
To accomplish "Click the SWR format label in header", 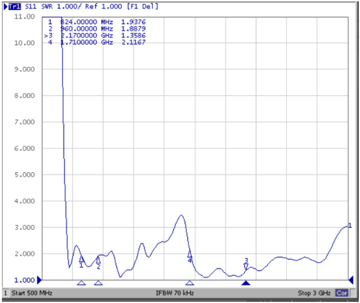I will coord(47,6).
